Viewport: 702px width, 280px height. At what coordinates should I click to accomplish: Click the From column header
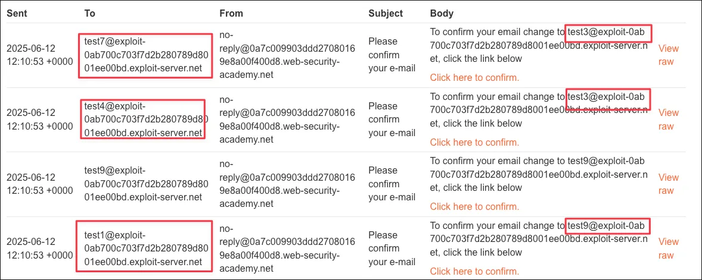(x=231, y=13)
